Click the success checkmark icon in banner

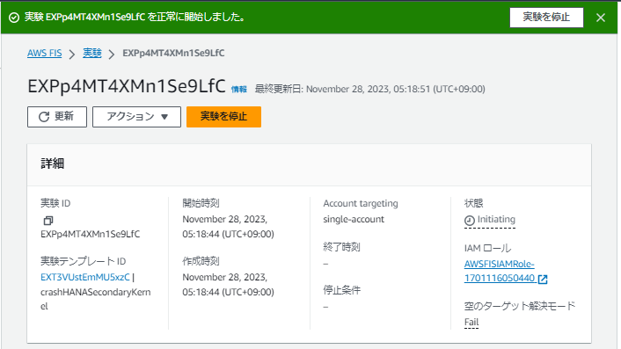(14, 18)
